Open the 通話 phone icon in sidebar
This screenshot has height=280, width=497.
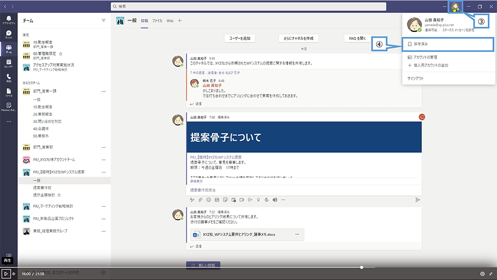[x=8, y=77]
